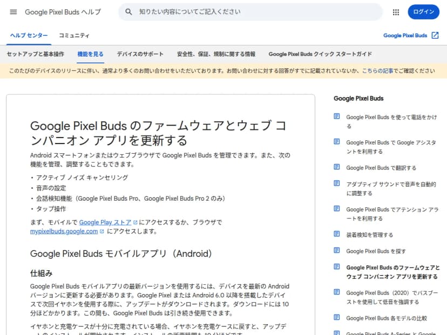Click the Google Pixel Buds ヘルプ title
The image size is (447, 335).
[x=63, y=12]
